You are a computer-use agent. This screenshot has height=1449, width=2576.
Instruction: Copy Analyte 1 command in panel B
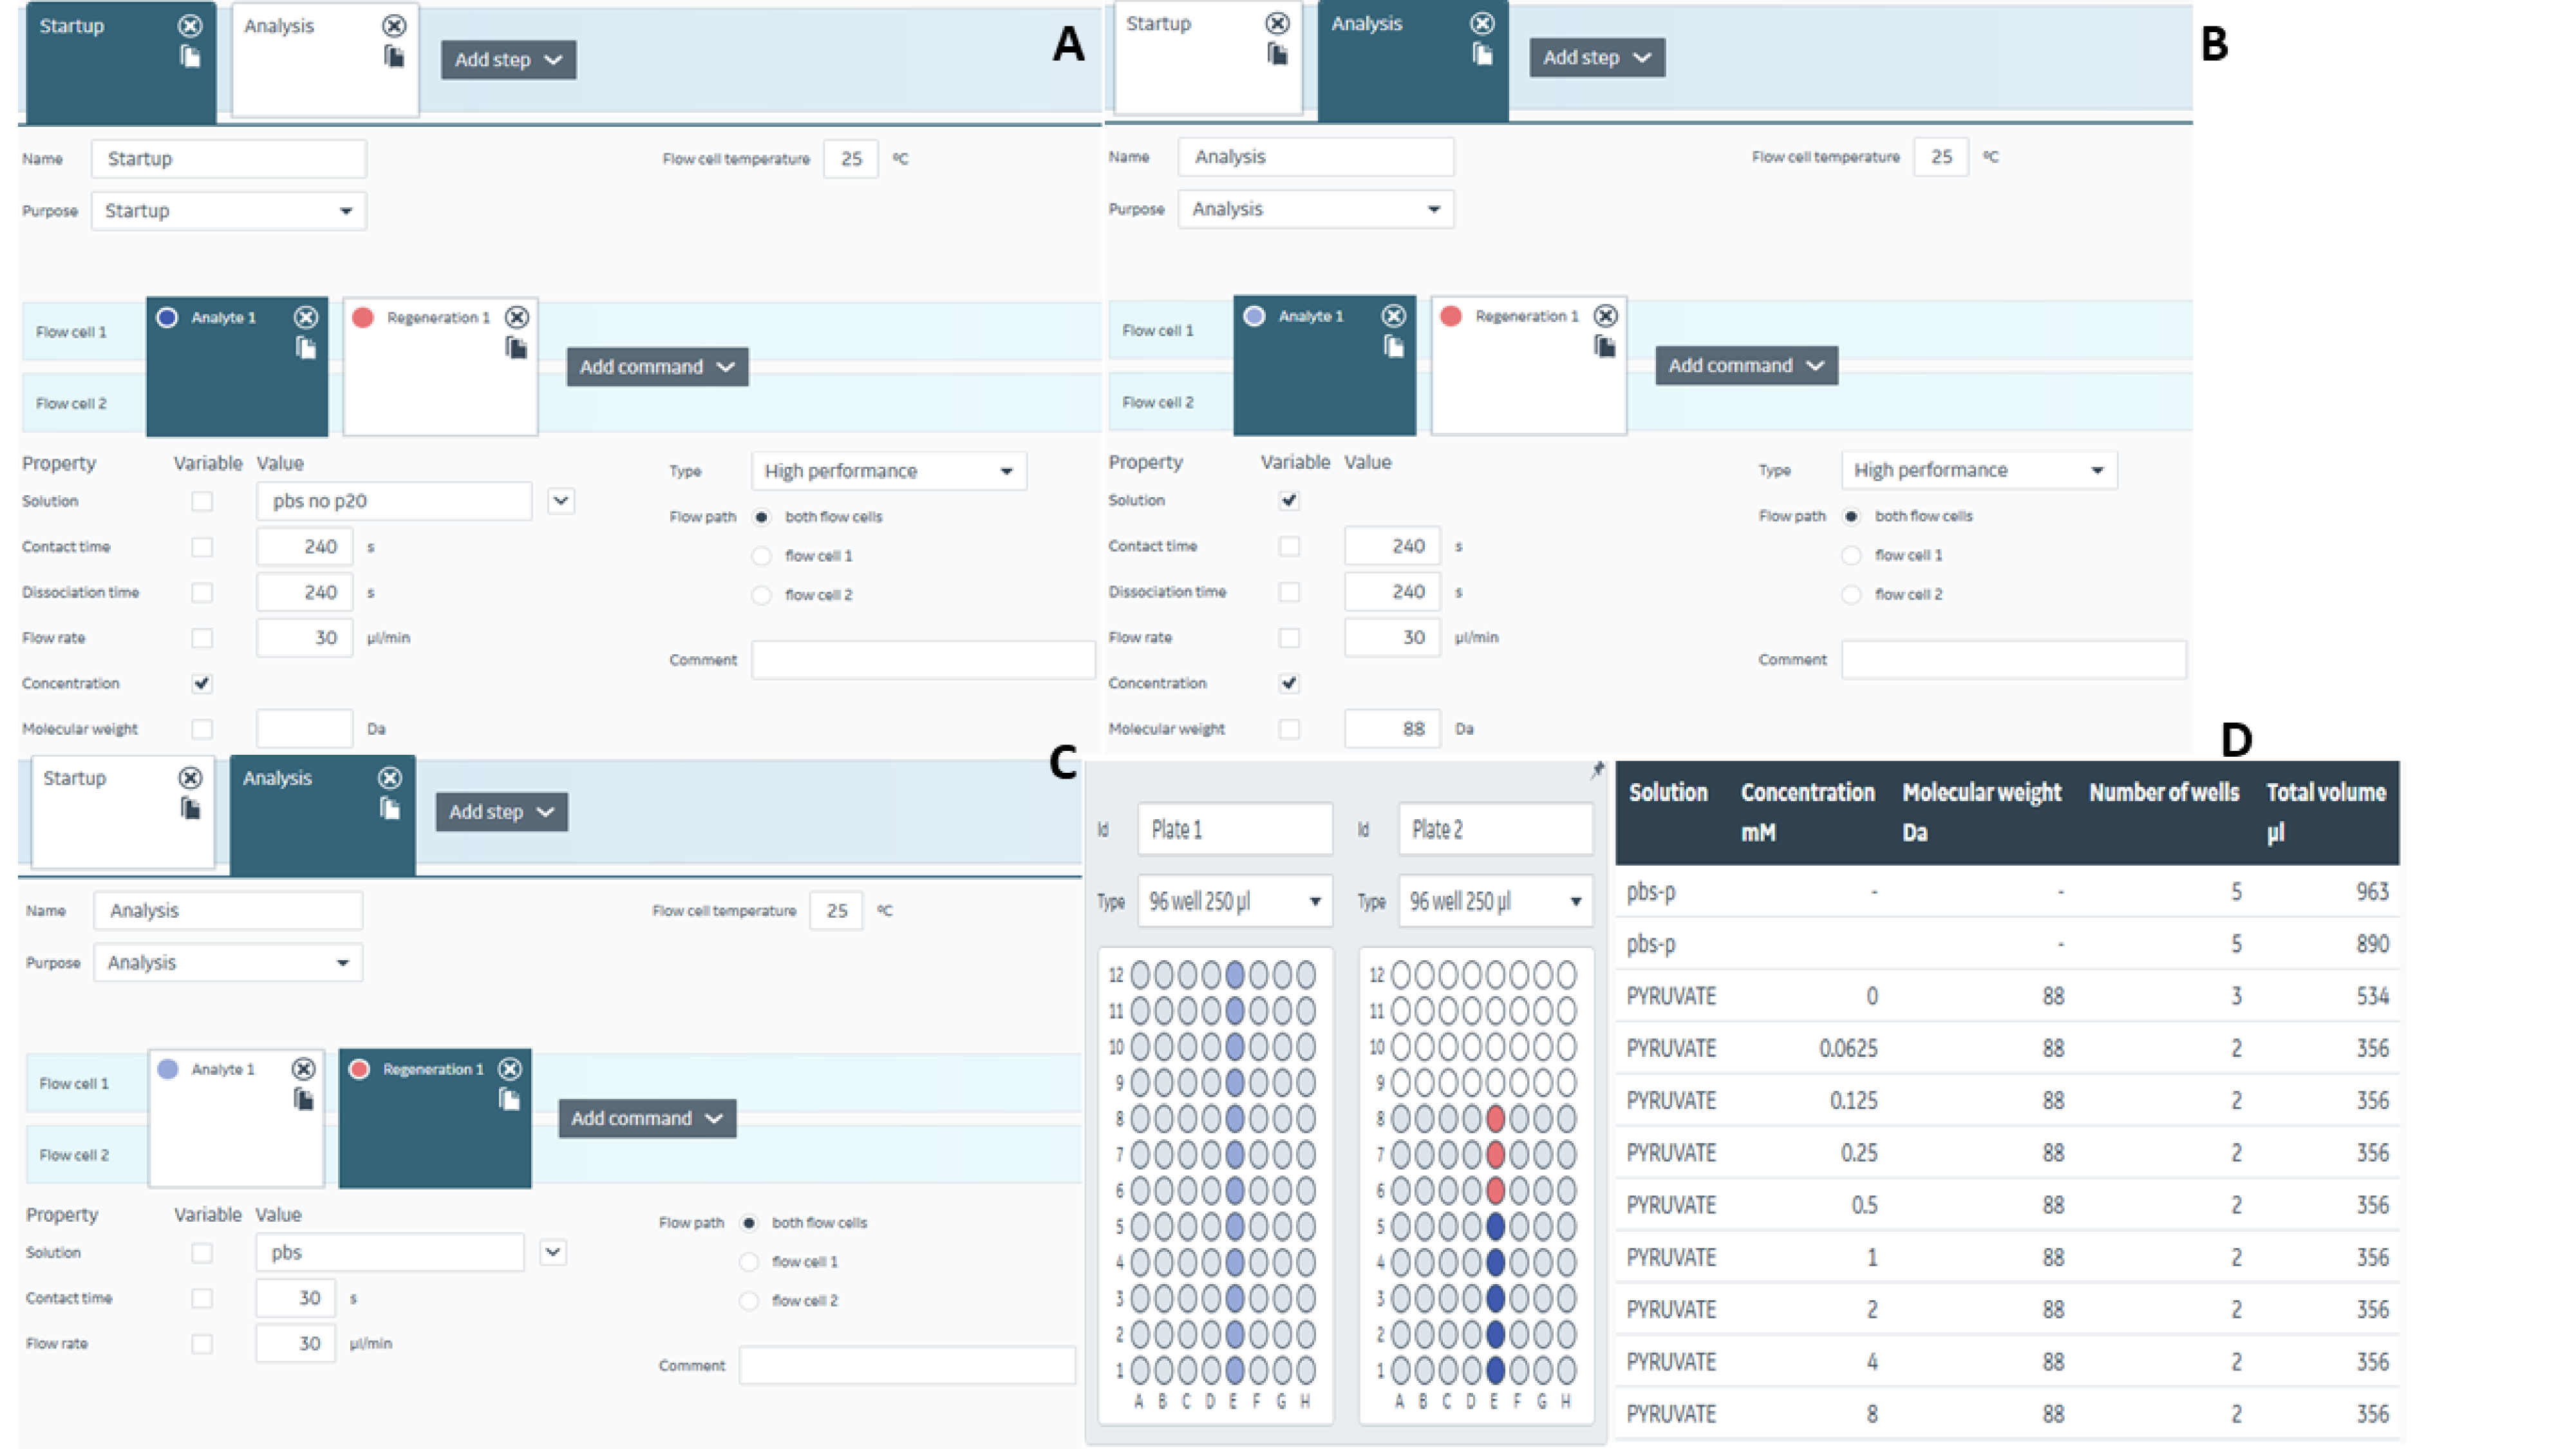pos(1393,346)
